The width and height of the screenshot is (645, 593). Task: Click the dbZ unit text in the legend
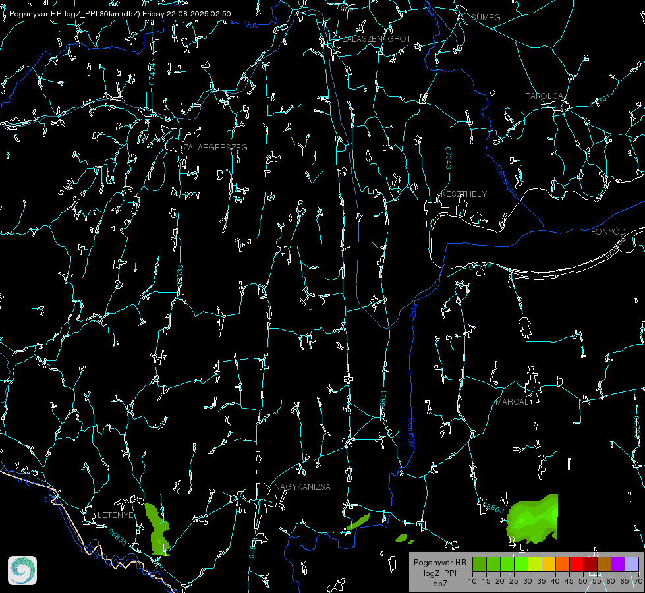[439, 584]
